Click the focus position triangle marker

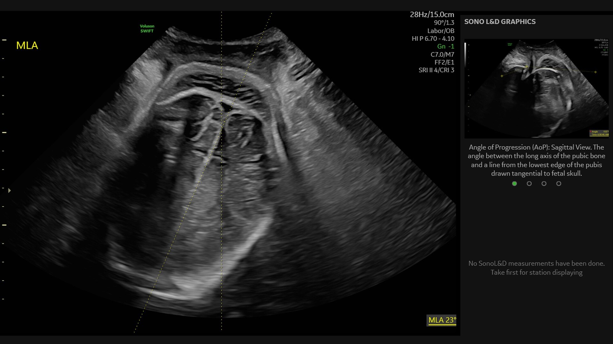pyautogui.click(x=10, y=190)
